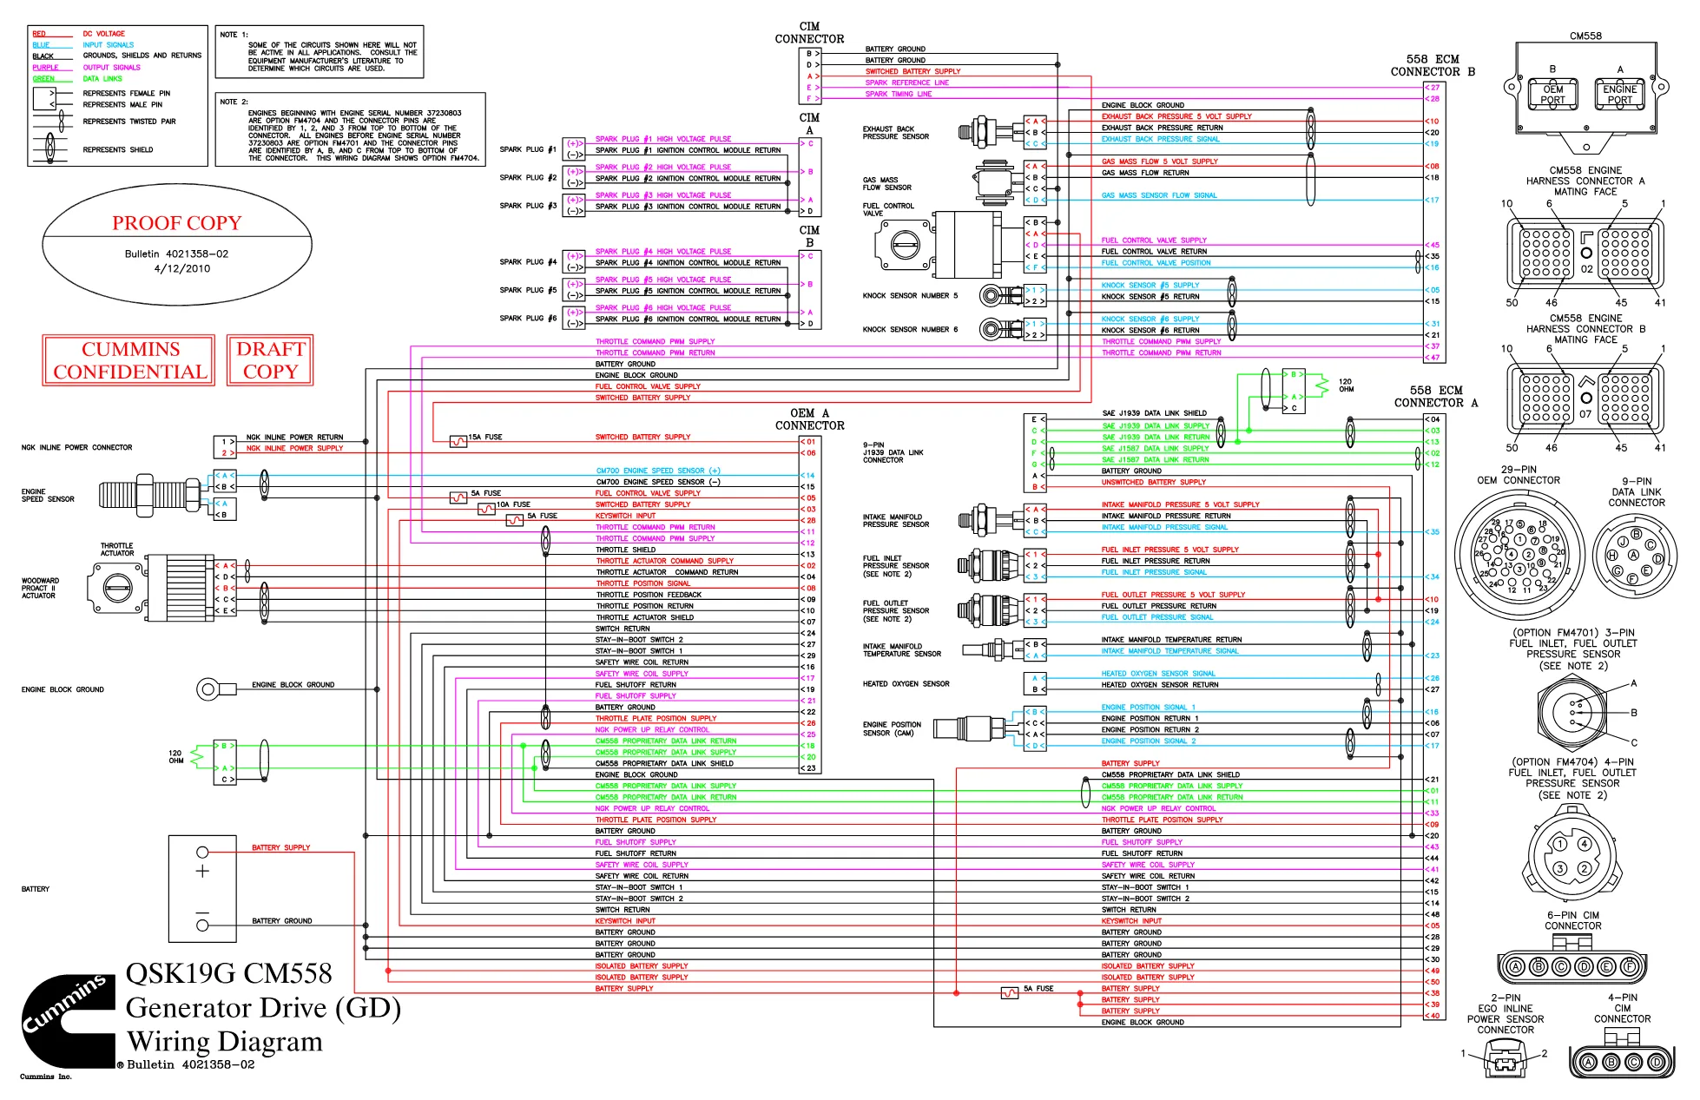
Task: Click the 558 ECM CONNECTOR A heading
Action: coord(1436,397)
